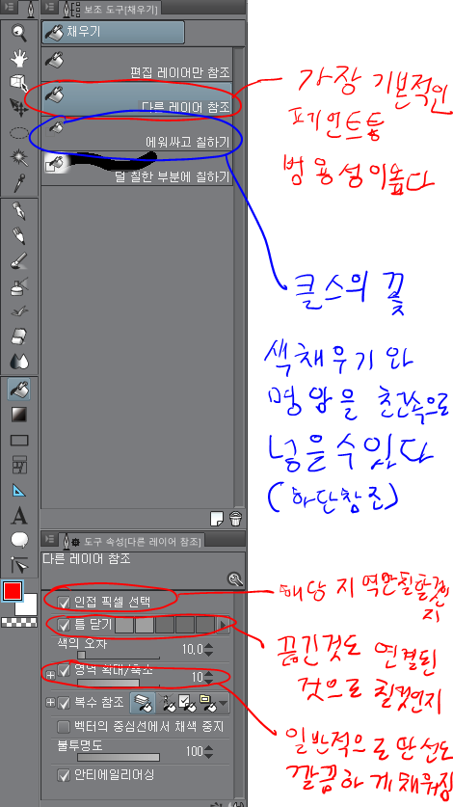Step 색의 오차 value 10.0 spinner
Viewport: 453px width, 807px height.
point(208,650)
